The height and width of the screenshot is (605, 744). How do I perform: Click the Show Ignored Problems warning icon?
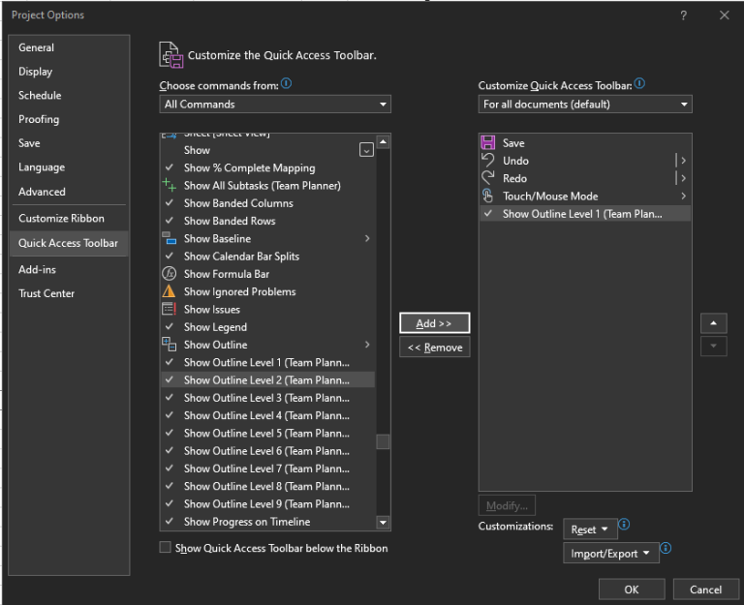click(x=170, y=291)
